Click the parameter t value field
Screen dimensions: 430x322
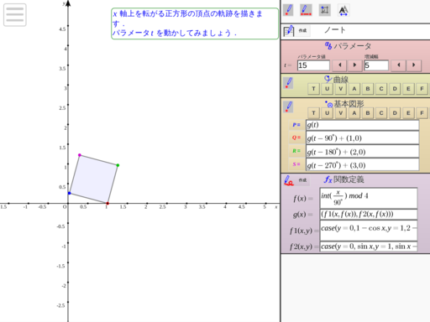313,65
